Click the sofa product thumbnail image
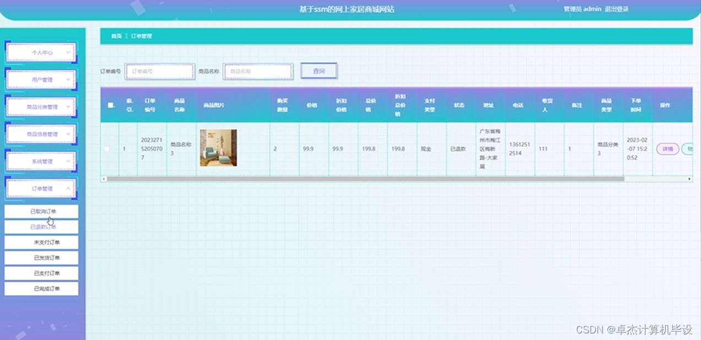The image size is (701, 340). click(218, 148)
